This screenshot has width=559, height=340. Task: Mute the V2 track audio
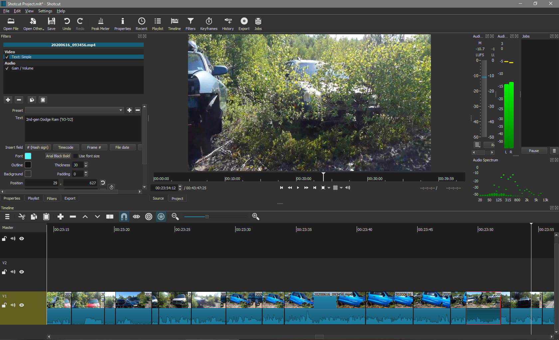(13, 272)
